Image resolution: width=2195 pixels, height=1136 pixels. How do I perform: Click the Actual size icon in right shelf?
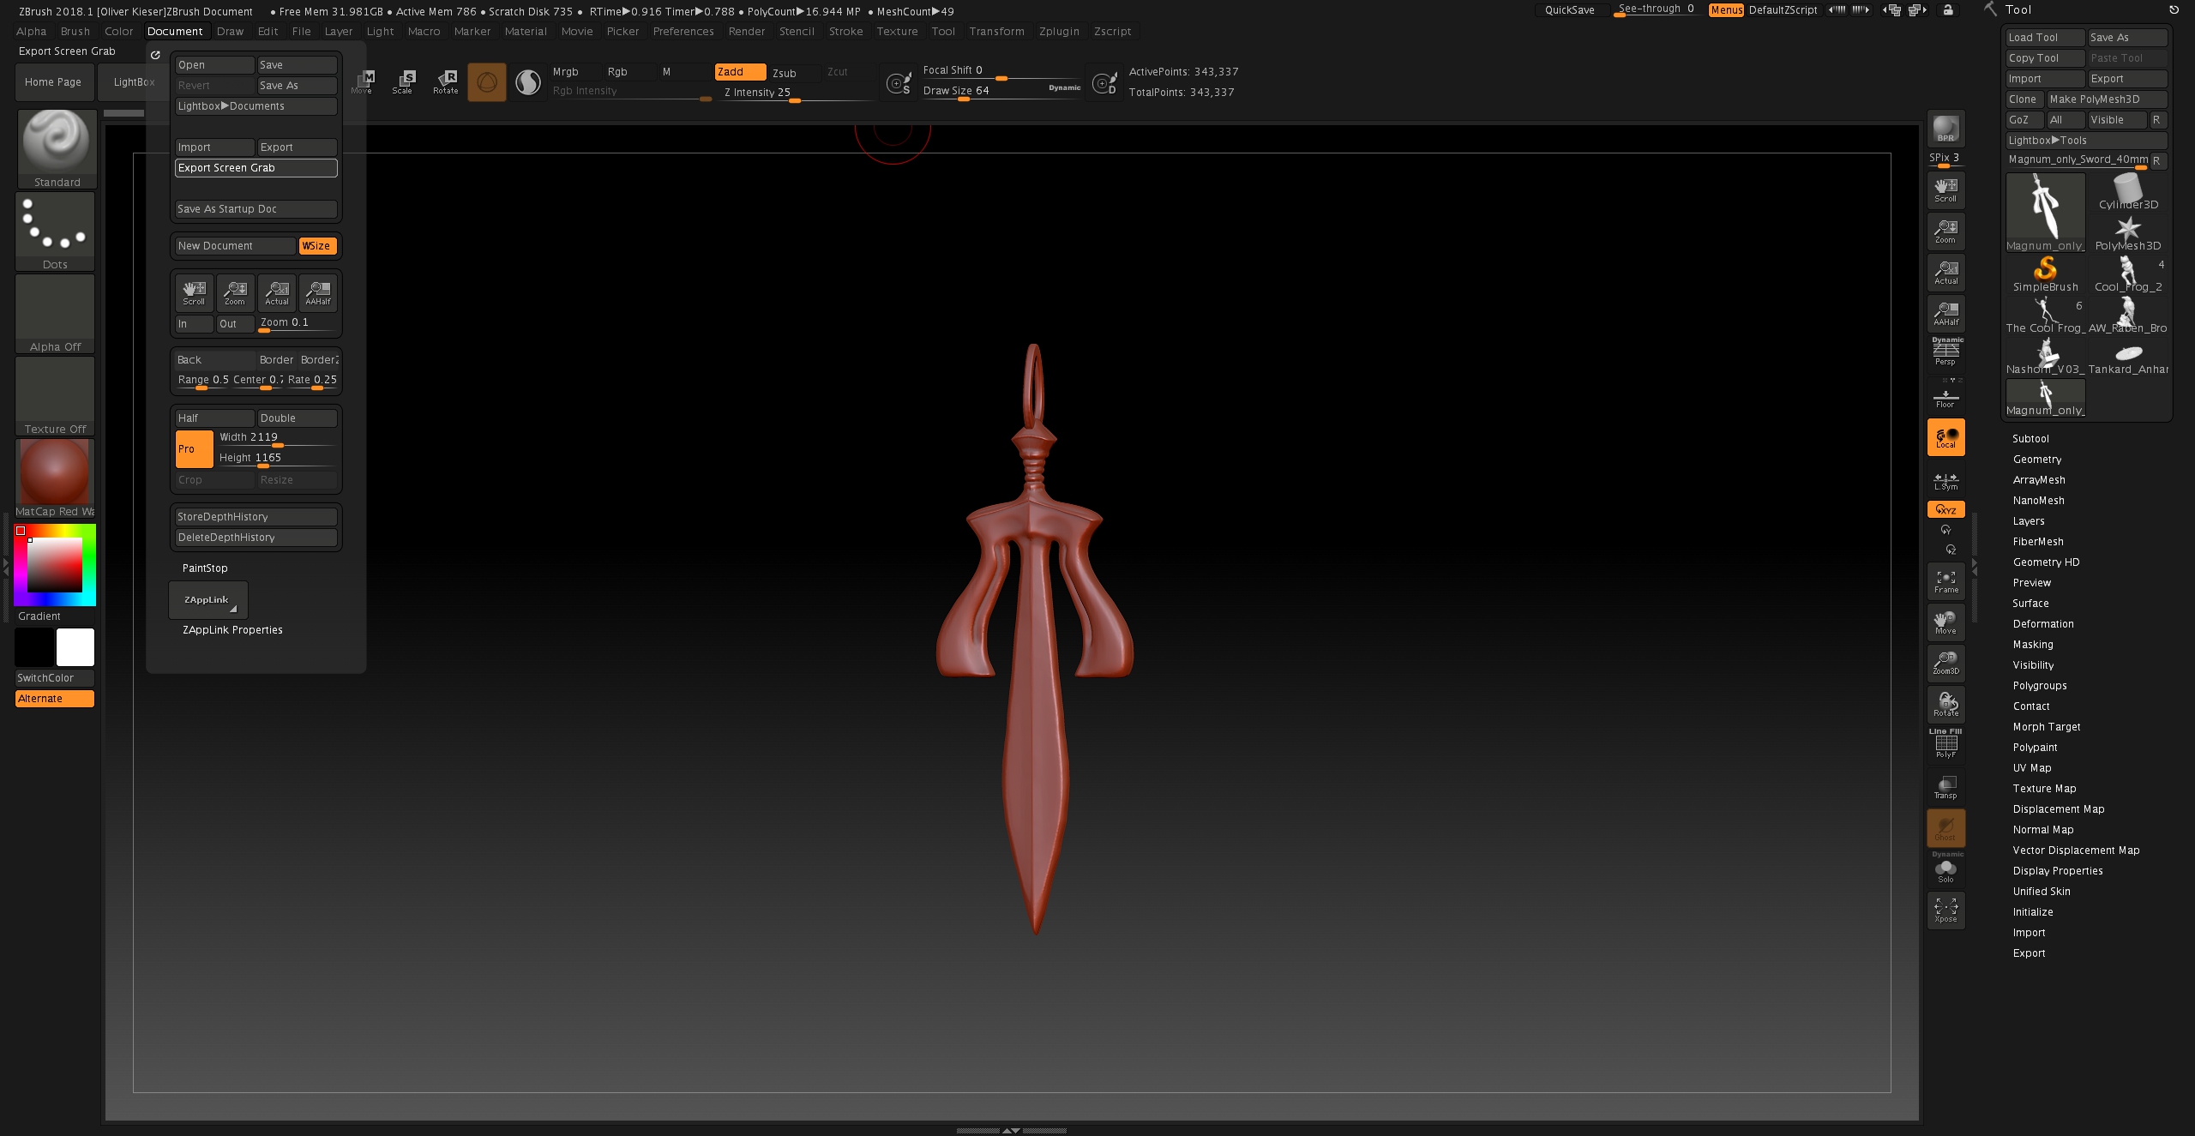(1945, 272)
